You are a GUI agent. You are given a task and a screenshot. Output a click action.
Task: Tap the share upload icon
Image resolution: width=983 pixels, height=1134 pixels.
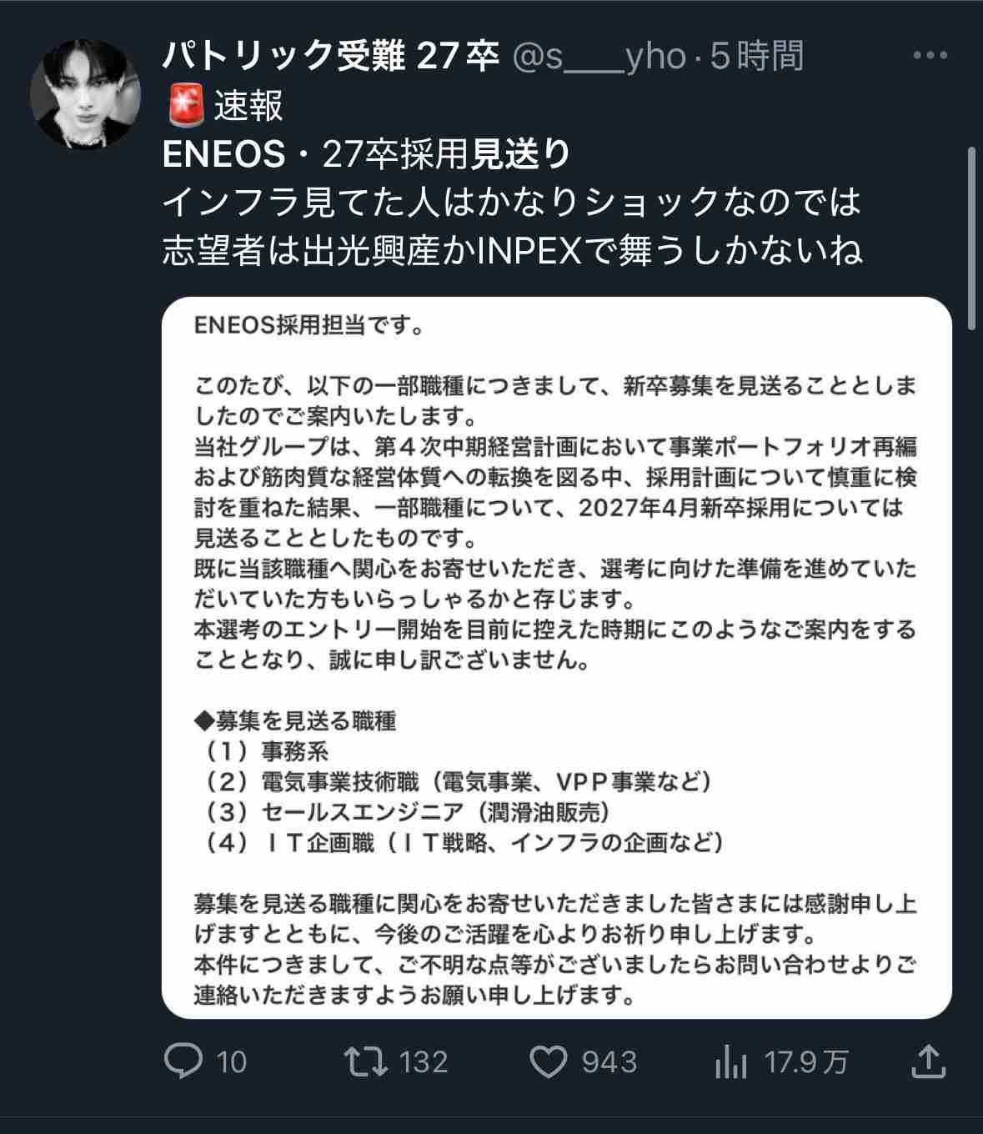point(926,1061)
